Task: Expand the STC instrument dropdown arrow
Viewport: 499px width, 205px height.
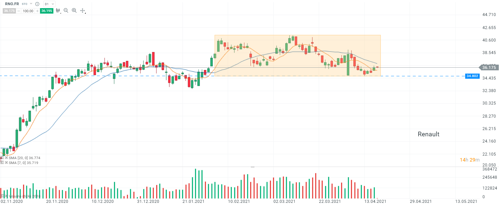Action: 31,4
